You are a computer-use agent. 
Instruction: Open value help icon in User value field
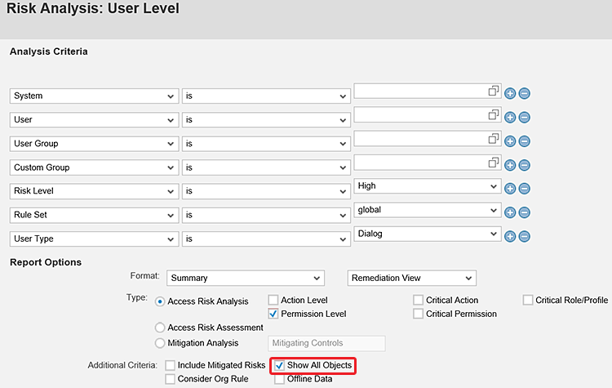click(493, 114)
